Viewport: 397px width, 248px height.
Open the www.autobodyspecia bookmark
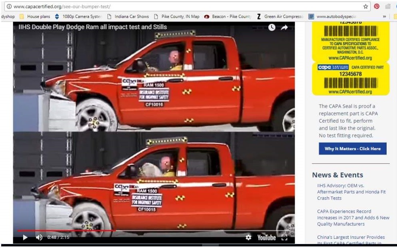(332, 16)
